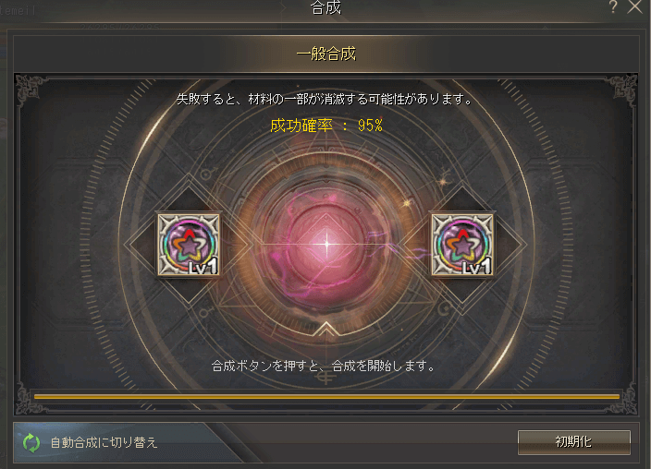
Task: Click the green circular arrows icon
Action: pos(31,442)
